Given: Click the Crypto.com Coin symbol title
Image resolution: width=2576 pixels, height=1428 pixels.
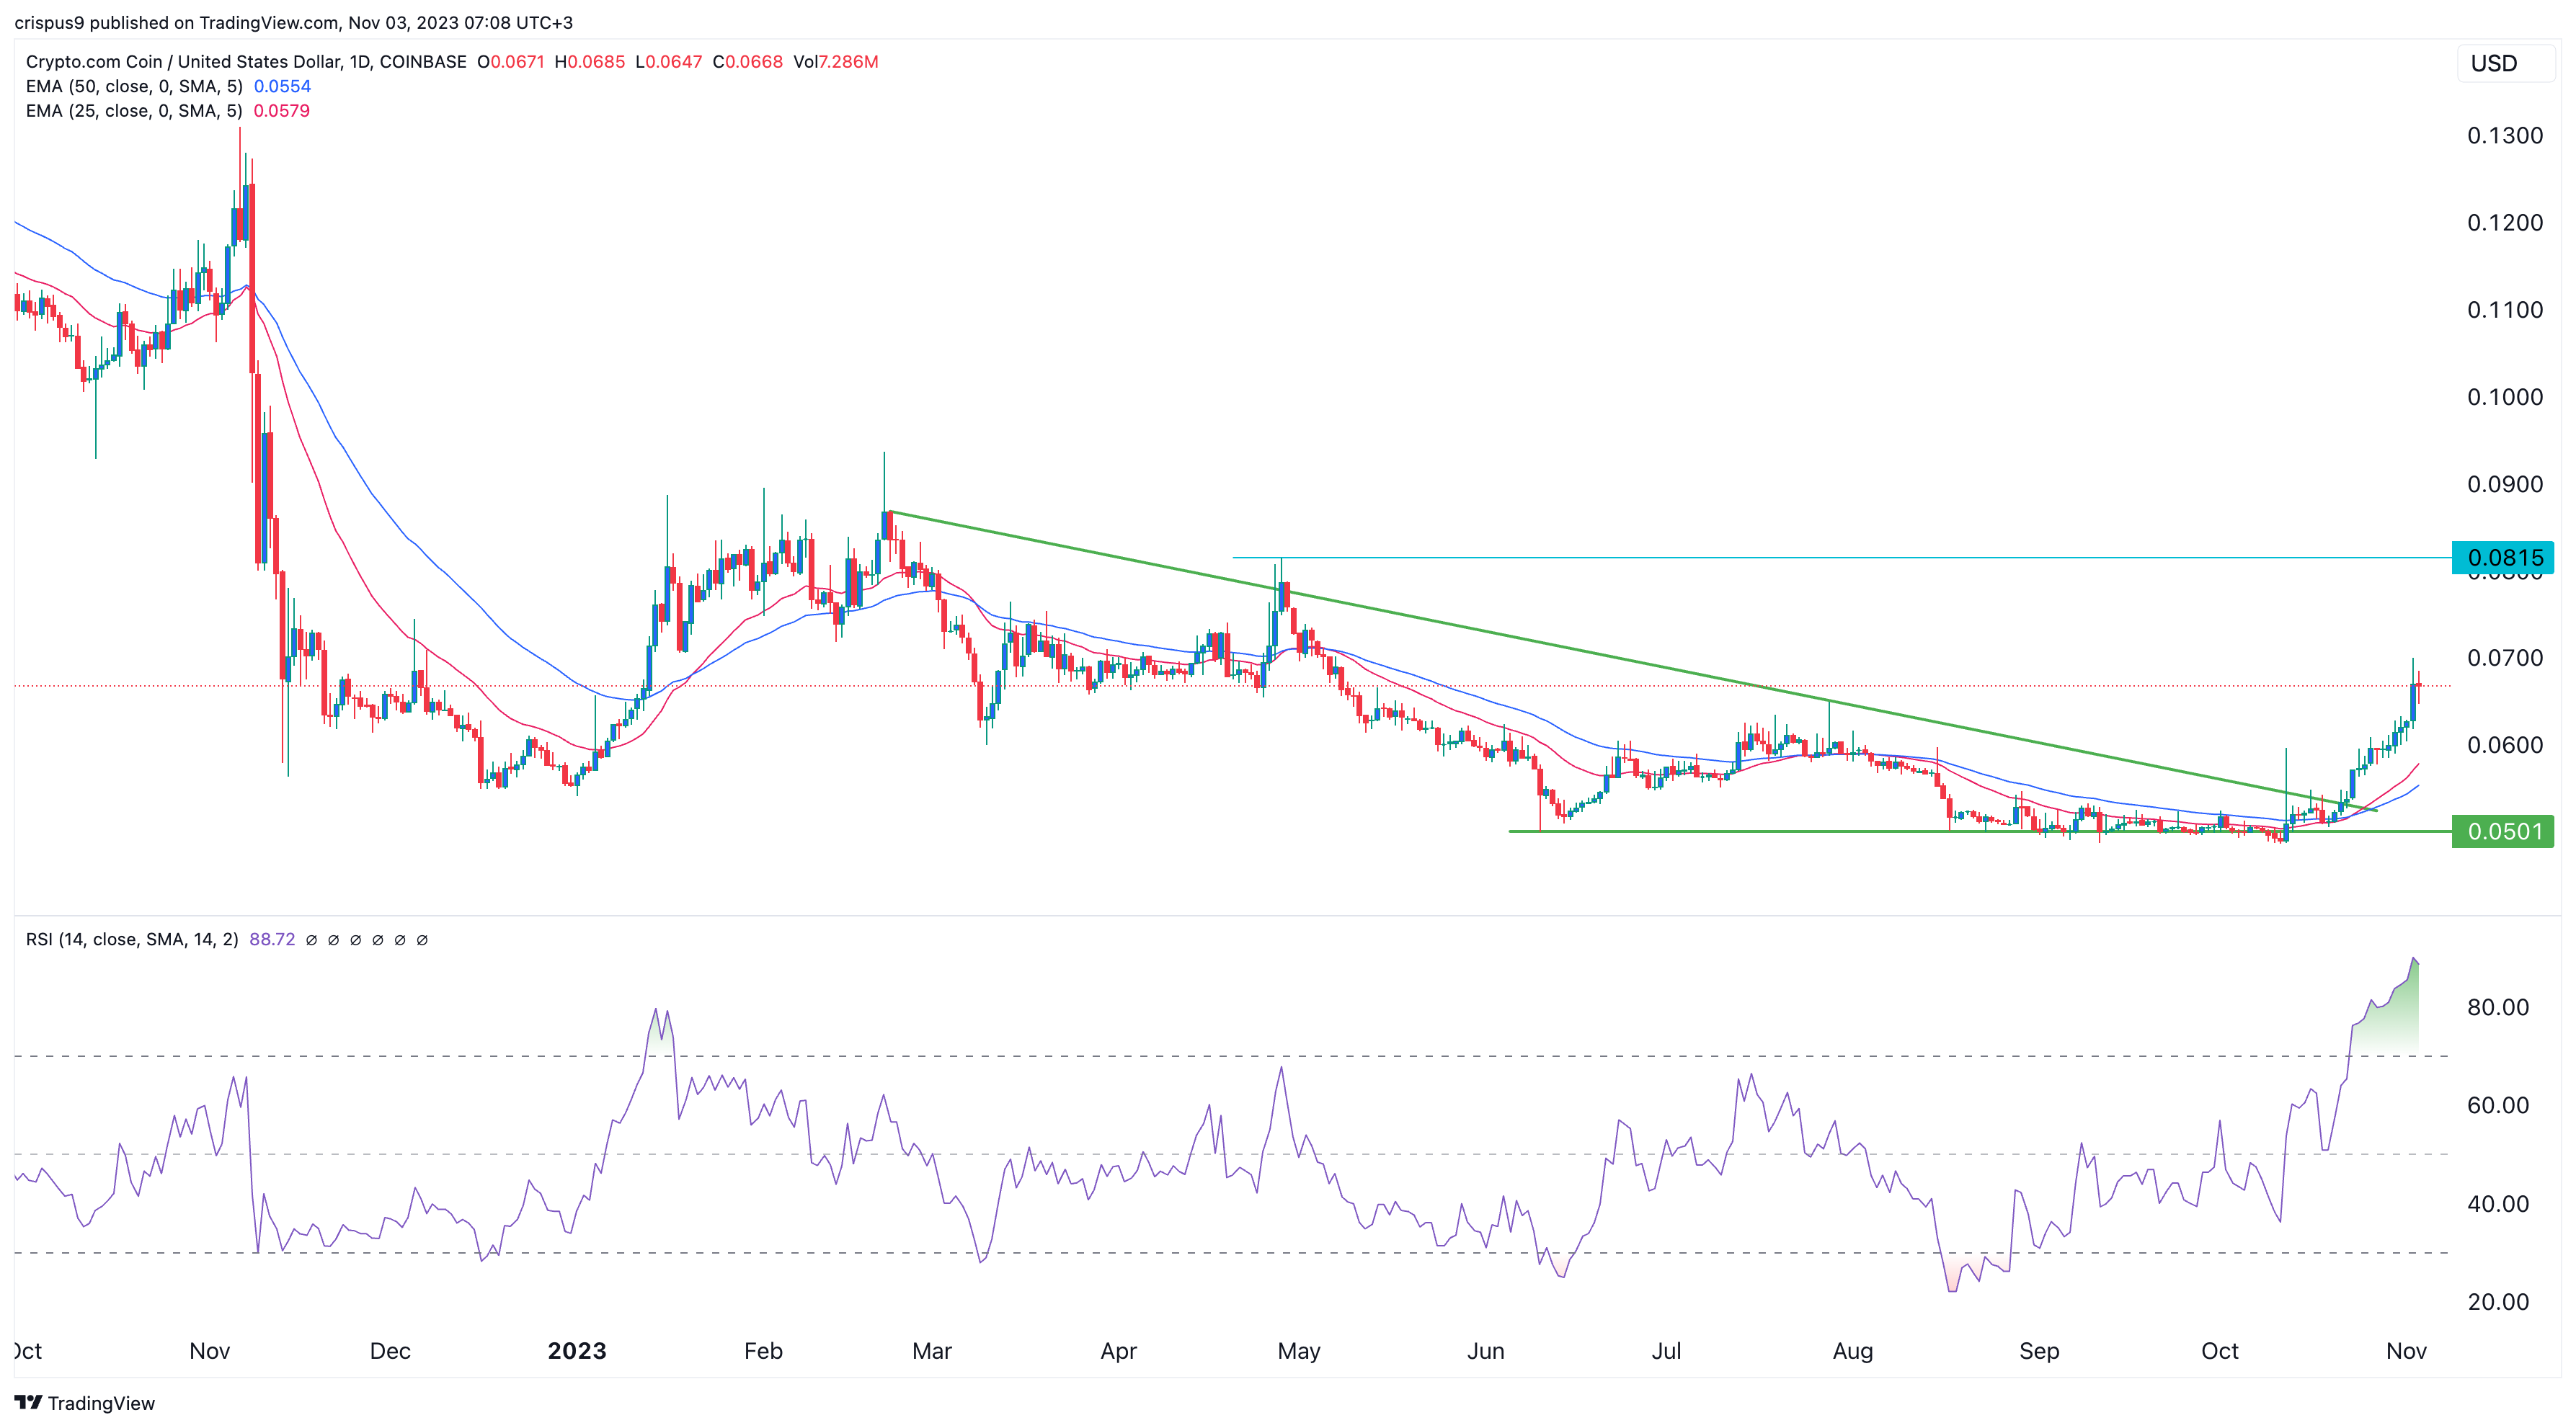Looking at the screenshot, I should click(x=245, y=62).
